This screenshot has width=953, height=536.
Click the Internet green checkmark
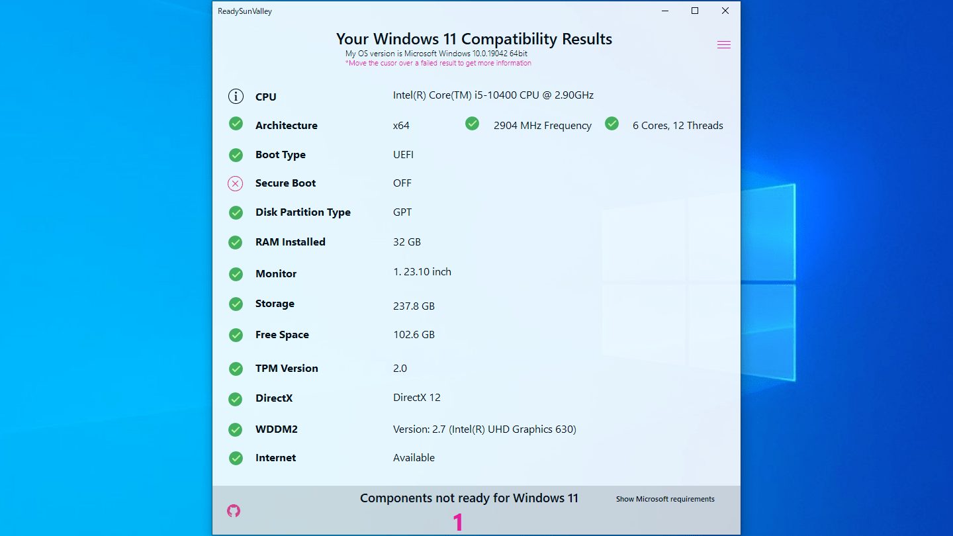point(236,458)
